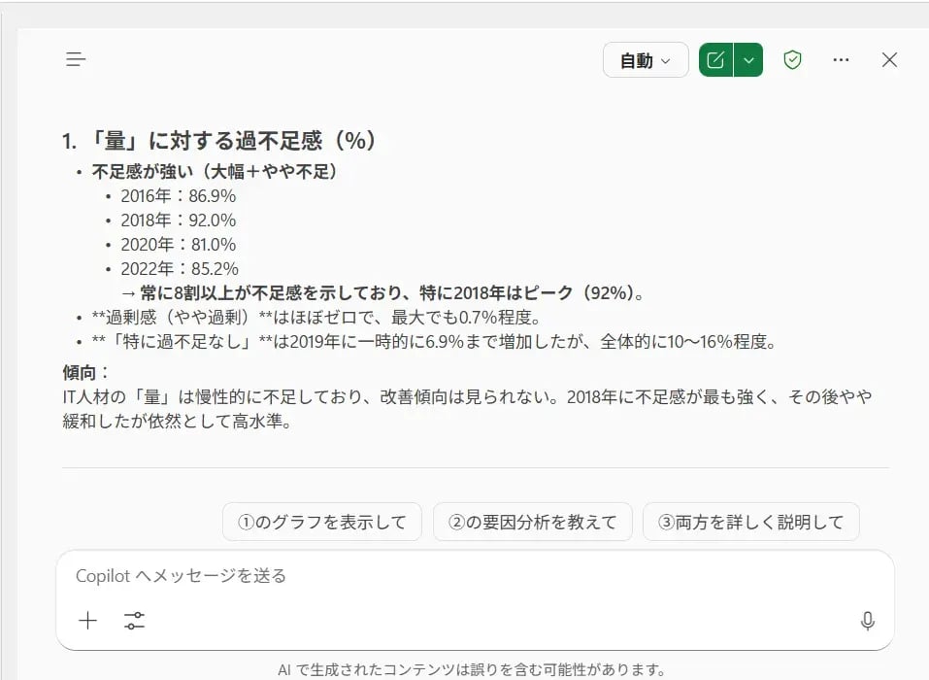Open message options with the sliders icon
This screenshot has height=680, width=929.
click(x=135, y=621)
